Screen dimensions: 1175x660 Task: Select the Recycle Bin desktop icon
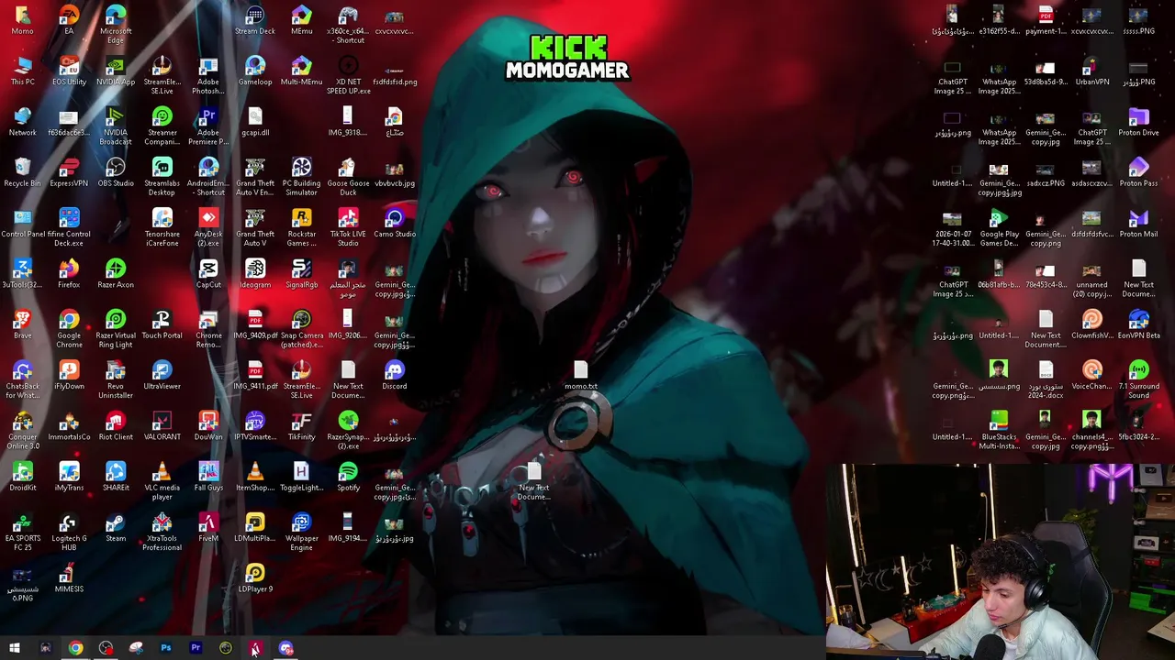pyautogui.click(x=23, y=171)
